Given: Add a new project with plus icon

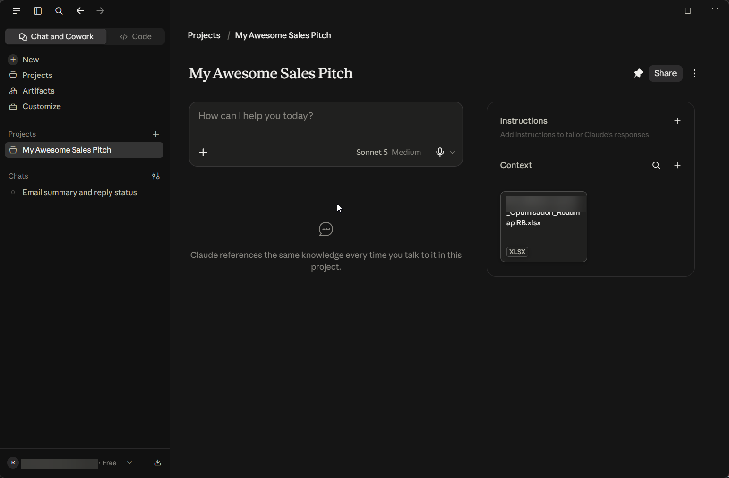Looking at the screenshot, I should click(x=156, y=134).
